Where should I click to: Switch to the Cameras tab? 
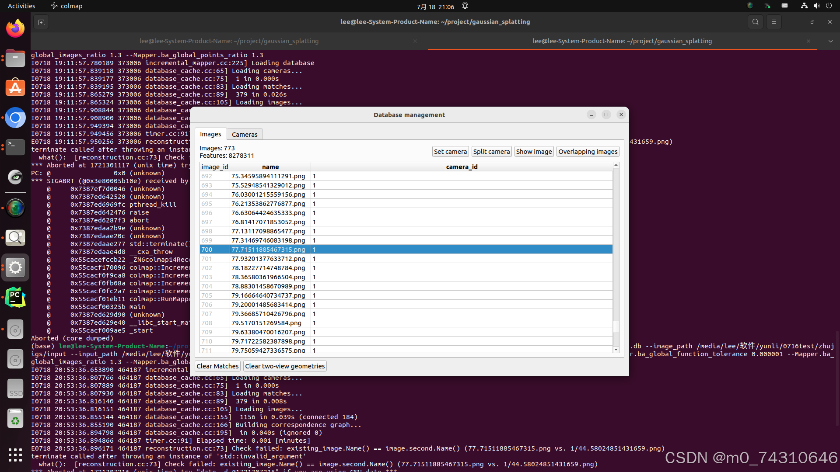point(245,135)
